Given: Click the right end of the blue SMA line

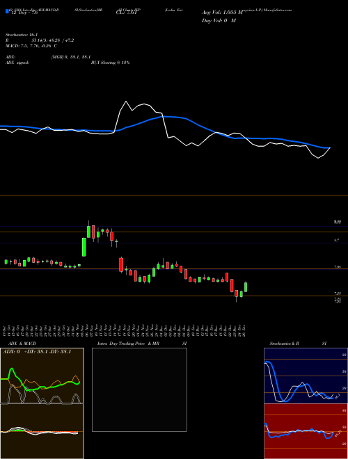Looking at the screenshot, I should pos(329,148).
